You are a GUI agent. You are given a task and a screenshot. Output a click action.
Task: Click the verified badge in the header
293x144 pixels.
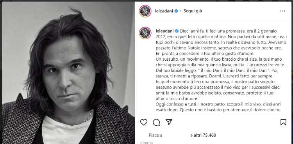click(176, 11)
